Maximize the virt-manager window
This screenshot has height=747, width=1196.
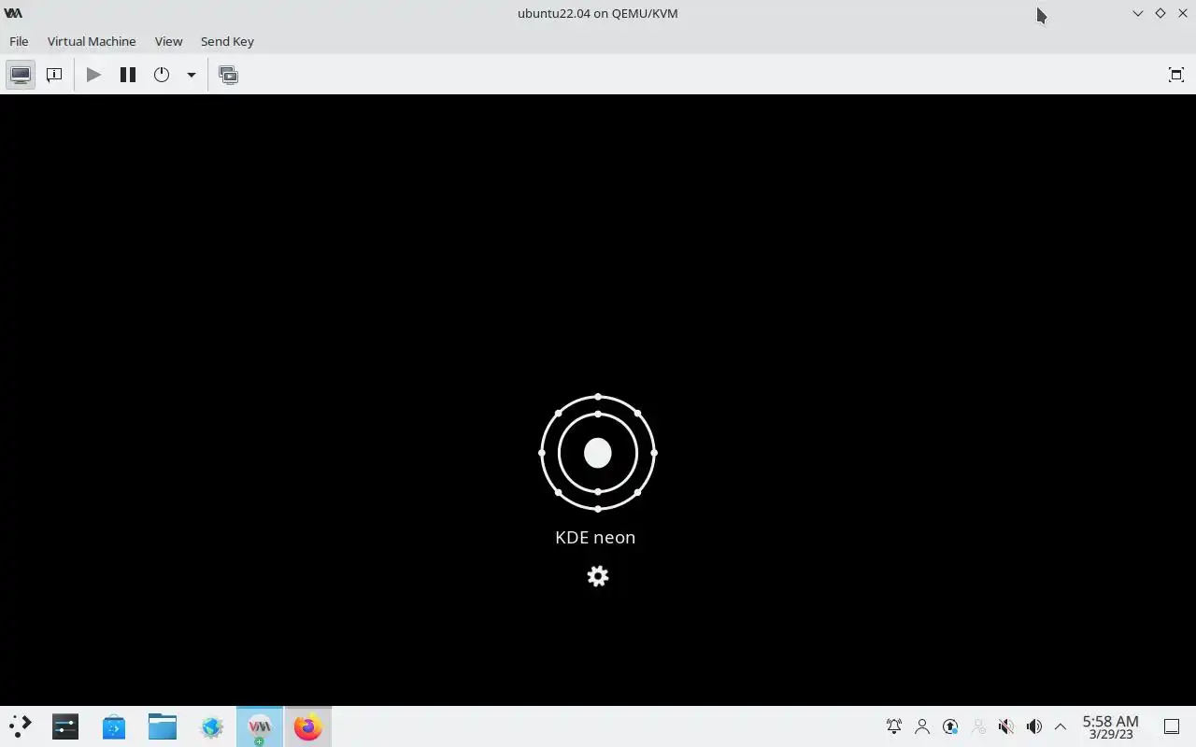pos(1160,13)
